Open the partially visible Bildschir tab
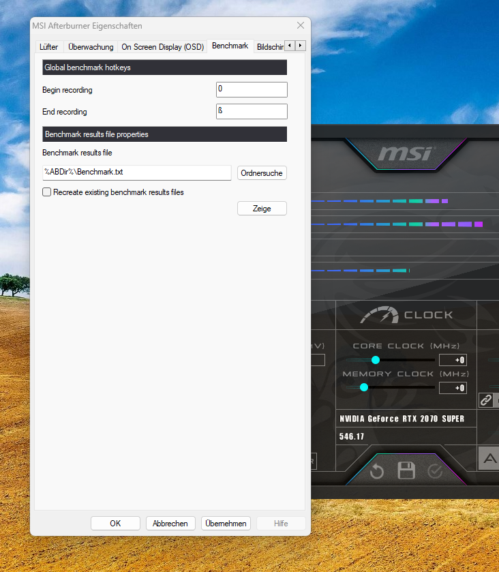The image size is (499, 572). point(270,47)
